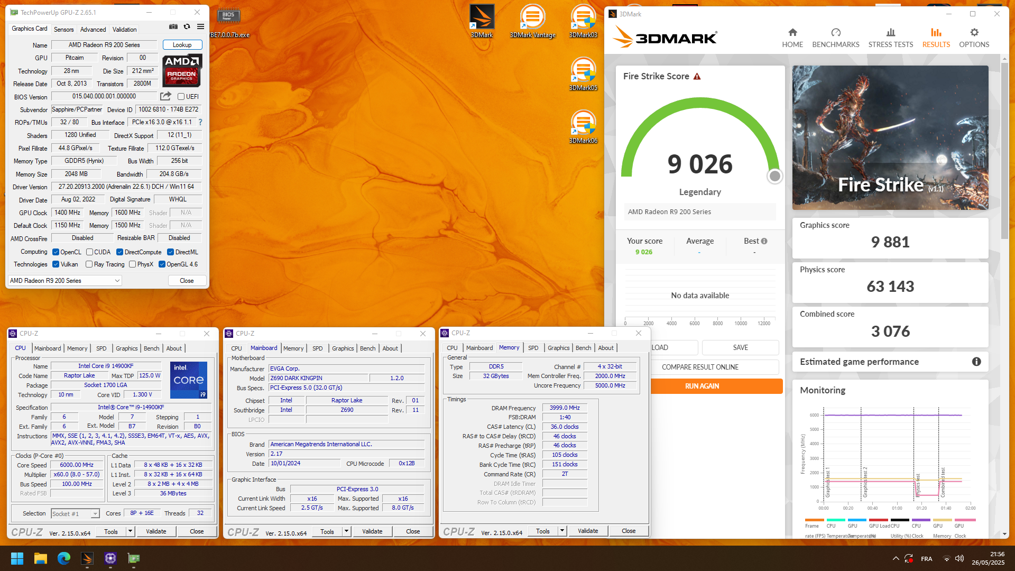Open the GPU-Z hamburger menu
This screenshot has height=571, width=1015.
click(x=200, y=26)
